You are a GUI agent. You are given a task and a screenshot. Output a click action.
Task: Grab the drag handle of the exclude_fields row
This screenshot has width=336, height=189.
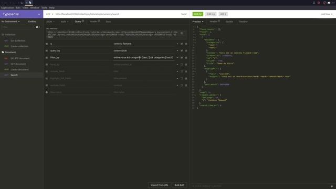coord(47,85)
